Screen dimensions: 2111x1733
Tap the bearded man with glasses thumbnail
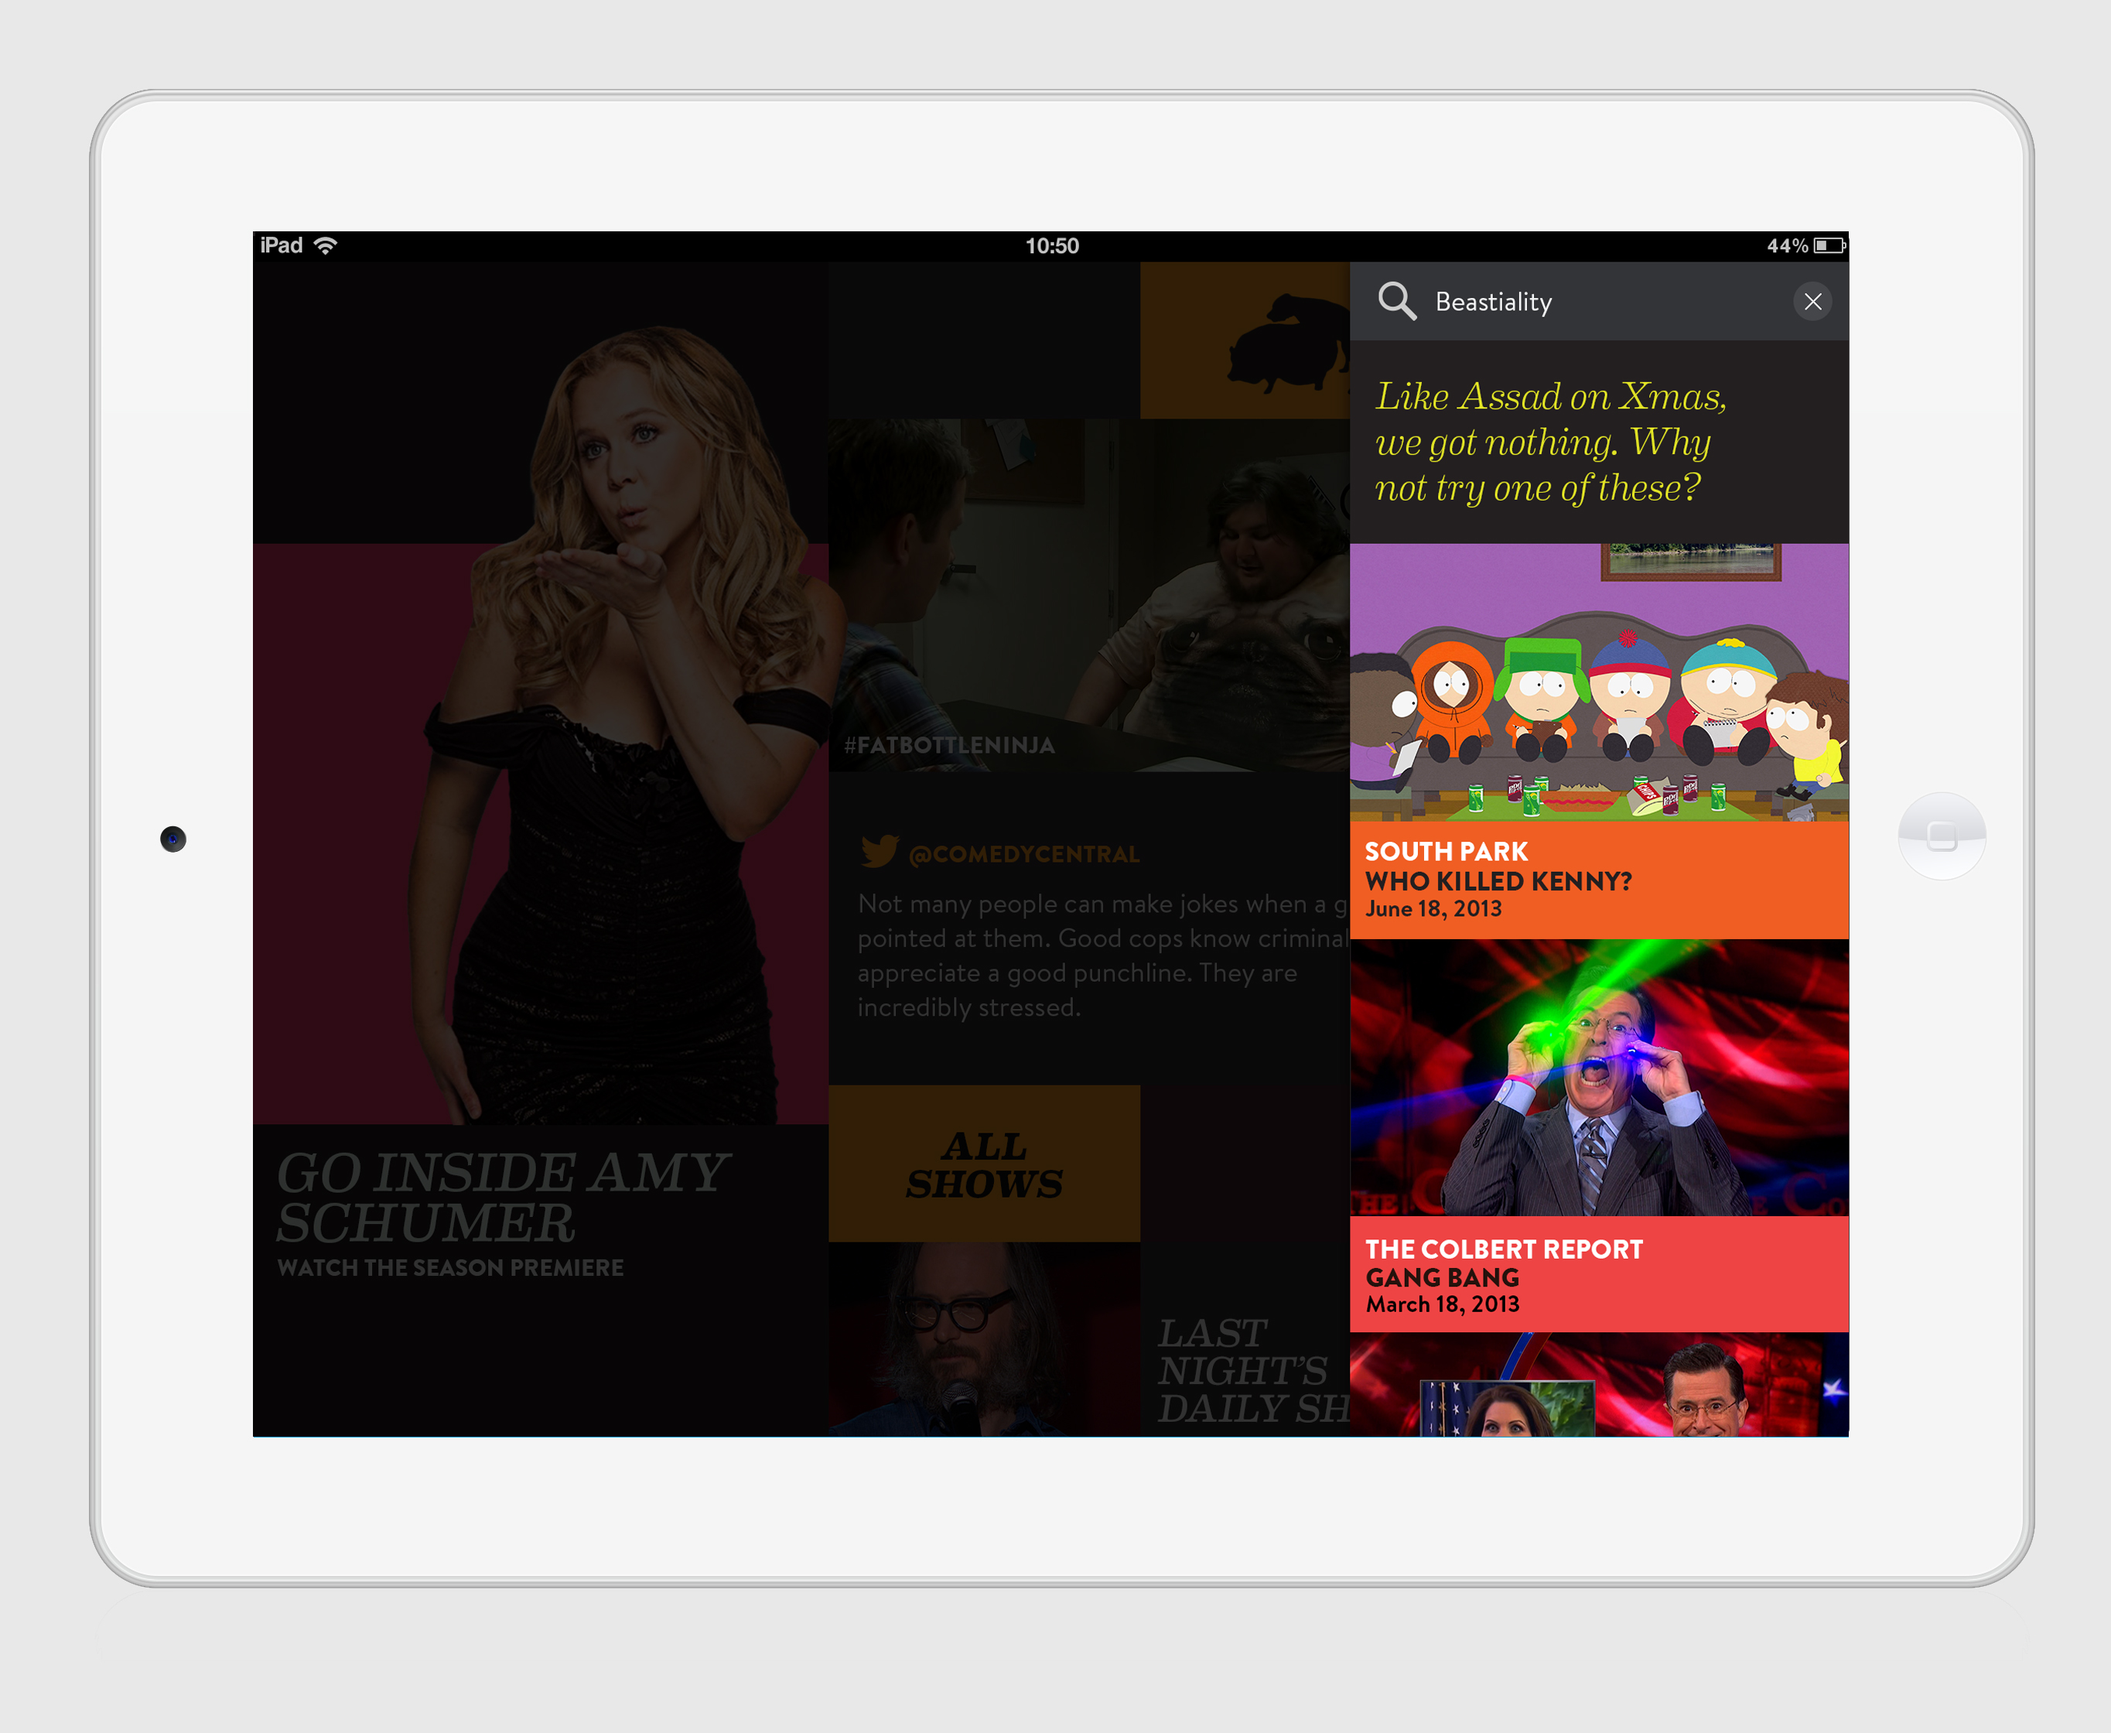(984, 1338)
